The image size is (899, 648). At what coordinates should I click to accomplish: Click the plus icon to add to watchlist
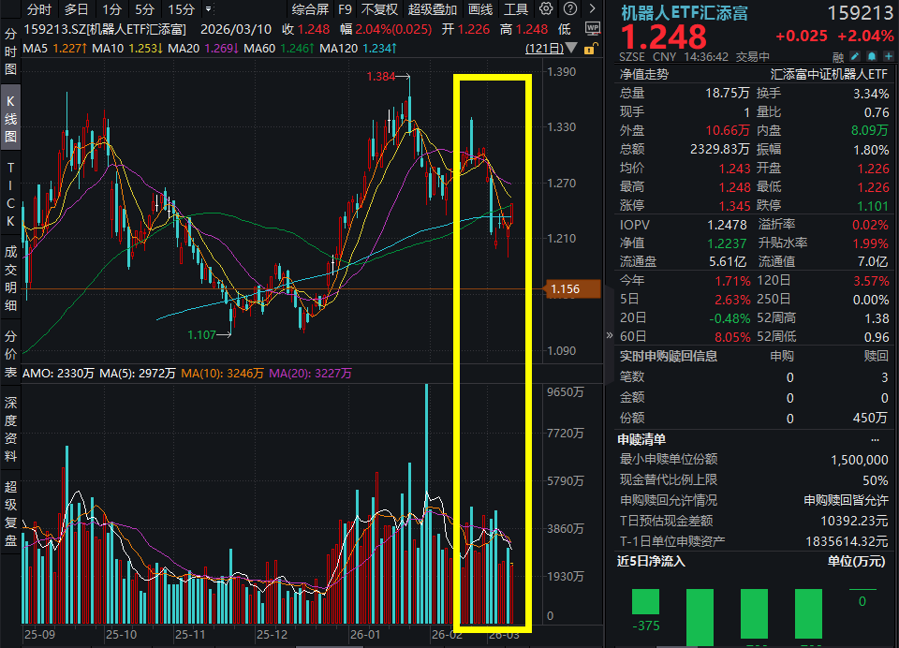pyautogui.click(x=888, y=57)
